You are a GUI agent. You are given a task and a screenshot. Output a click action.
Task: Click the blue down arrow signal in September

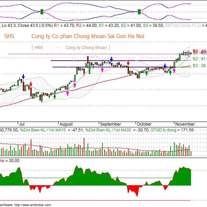(111, 59)
